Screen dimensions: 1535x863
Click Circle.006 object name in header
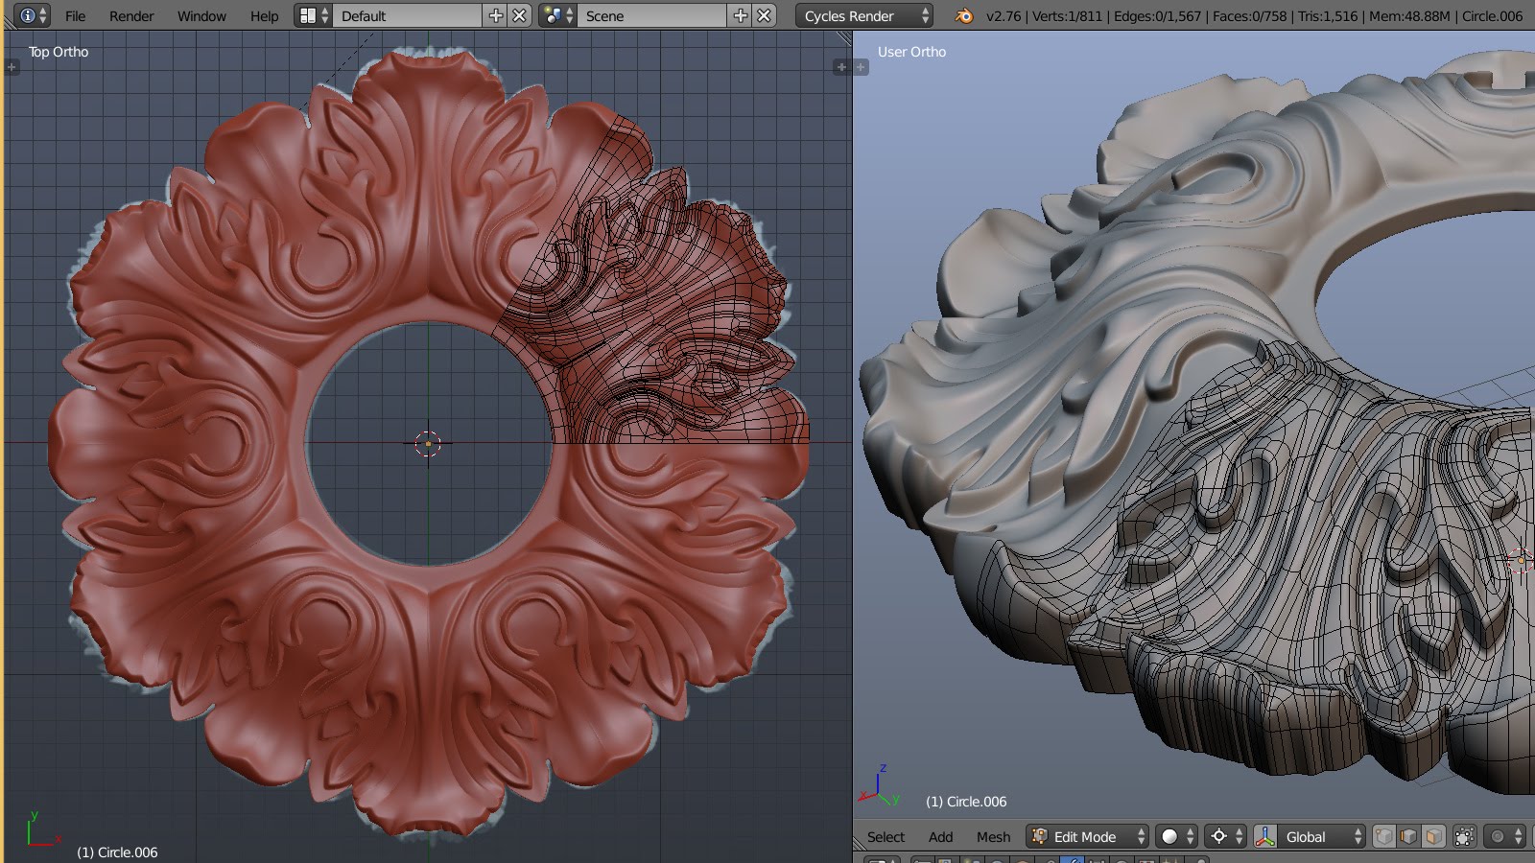(1492, 15)
